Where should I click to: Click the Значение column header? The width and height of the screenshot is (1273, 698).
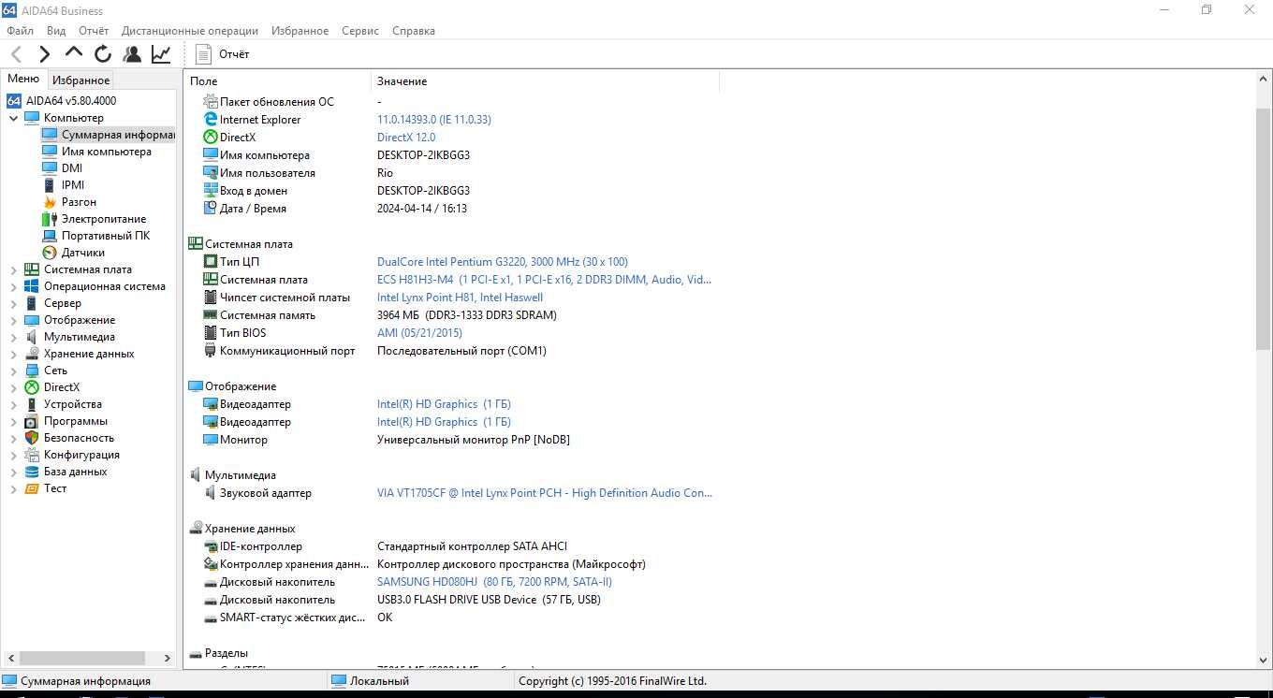(545, 81)
